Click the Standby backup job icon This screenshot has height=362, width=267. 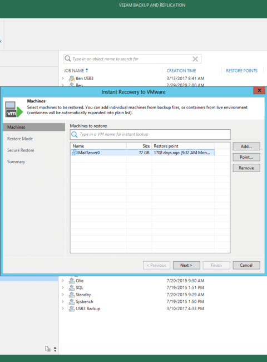(x=71, y=295)
